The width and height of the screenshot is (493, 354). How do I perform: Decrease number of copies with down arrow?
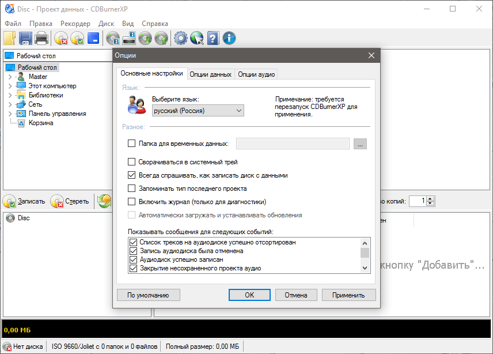click(x=430, y=204)
